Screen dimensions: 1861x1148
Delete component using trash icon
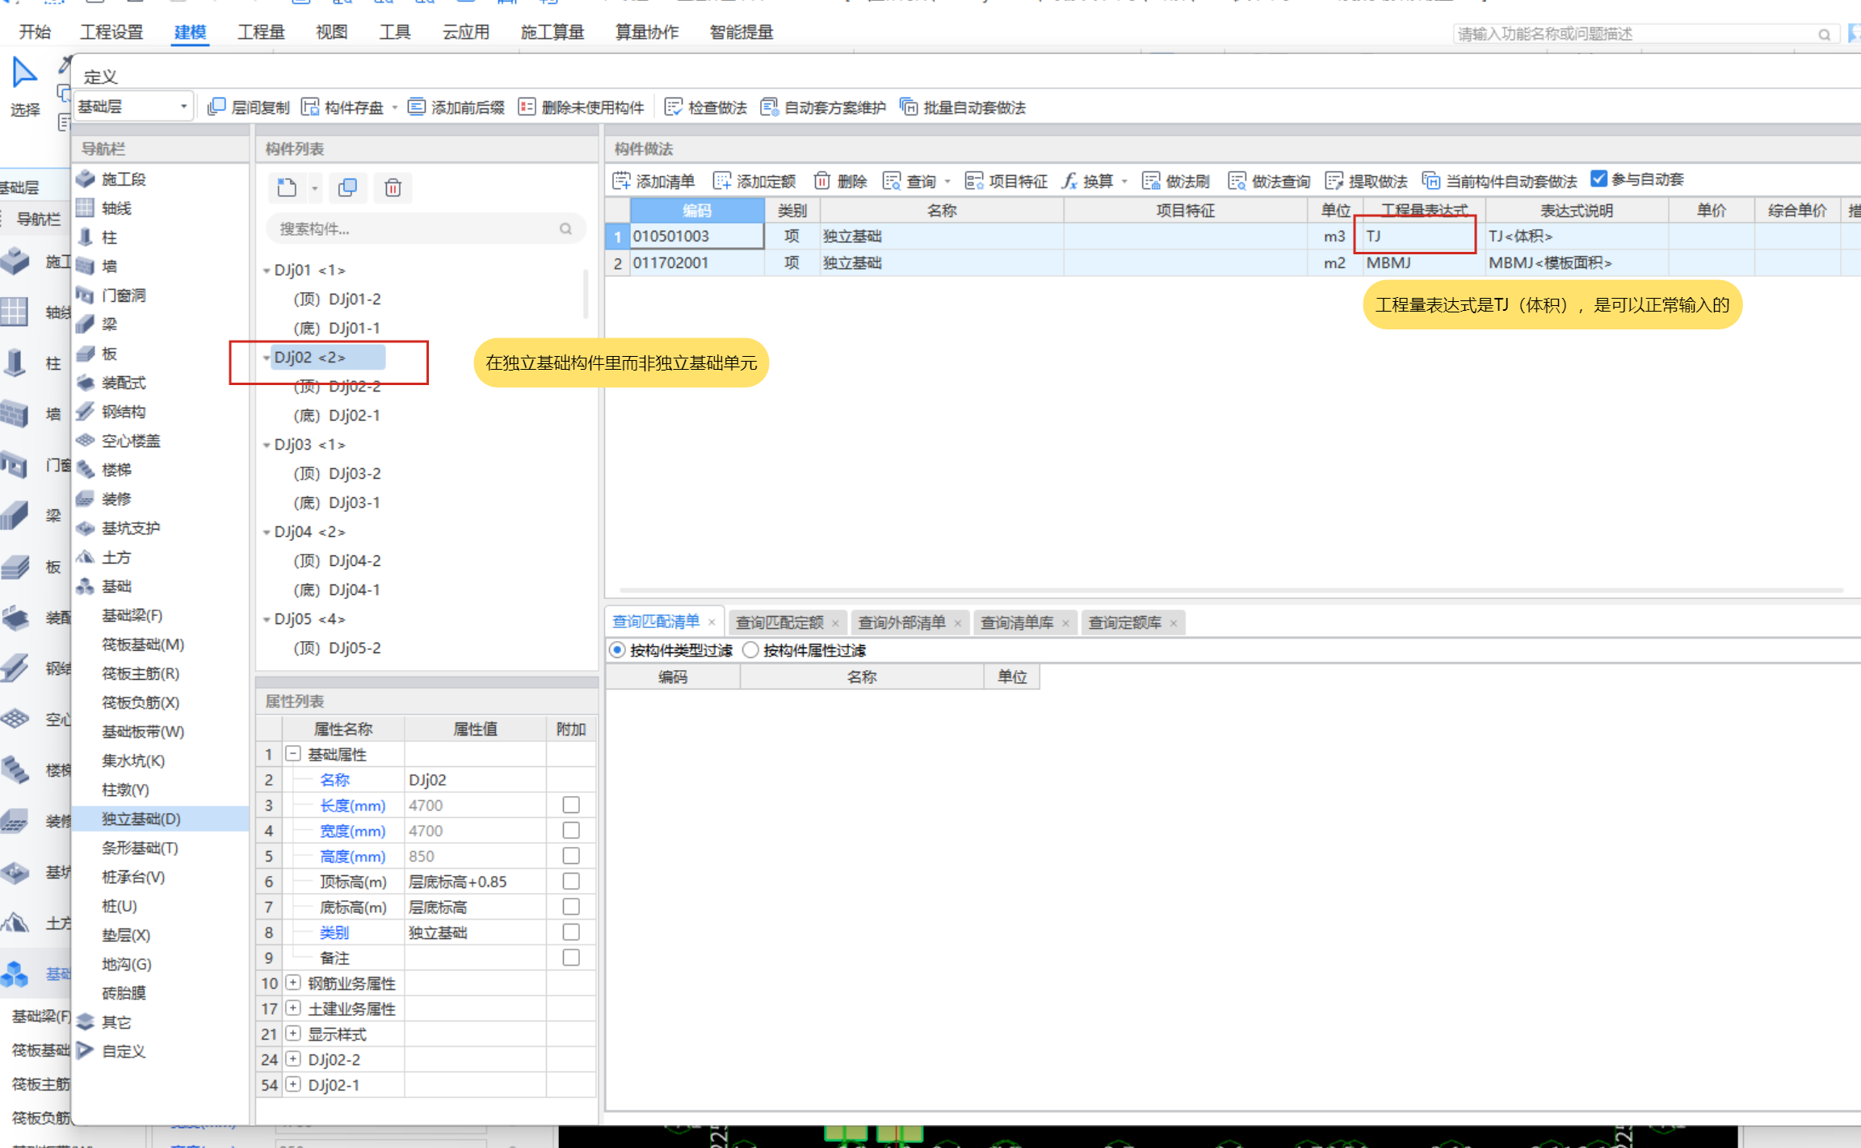pyautogui.click(x=393, y=187)
